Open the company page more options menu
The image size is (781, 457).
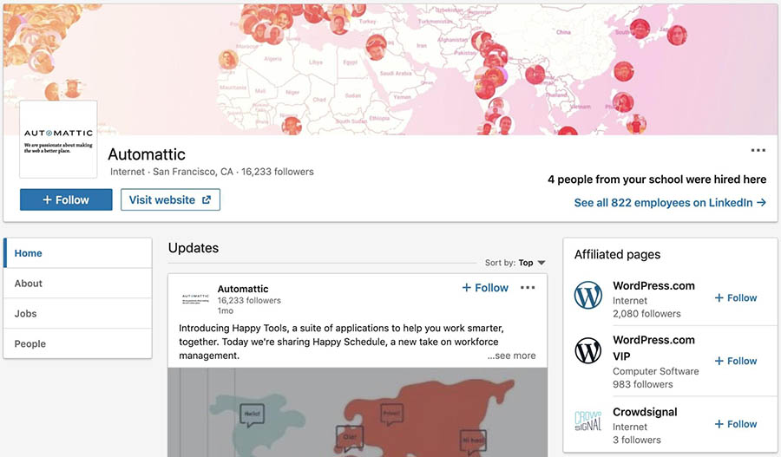[x=758, y=151]
